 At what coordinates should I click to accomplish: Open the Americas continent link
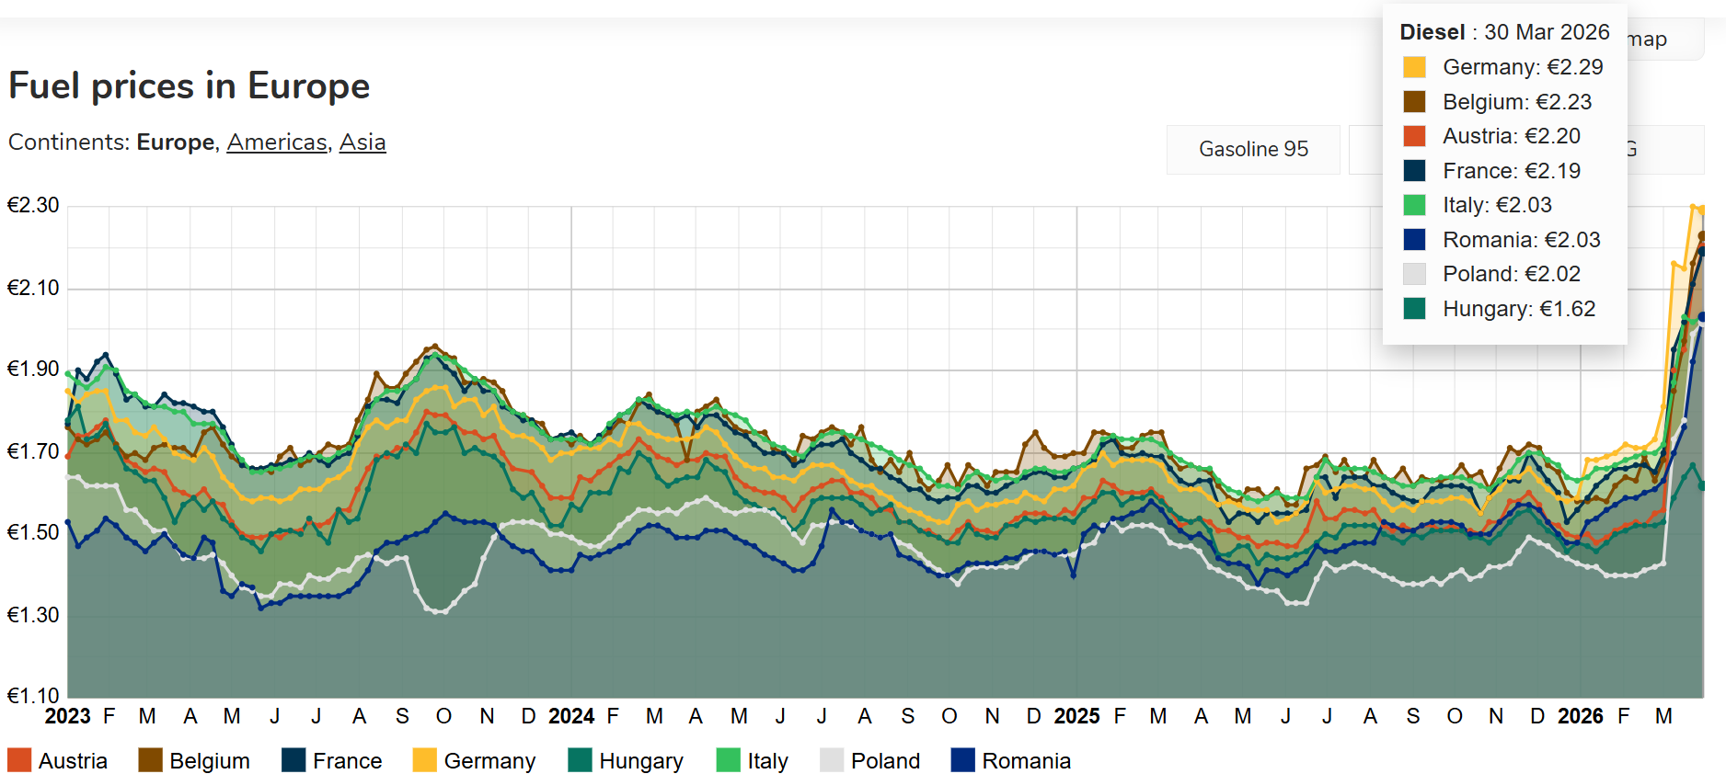pos(277,142)
